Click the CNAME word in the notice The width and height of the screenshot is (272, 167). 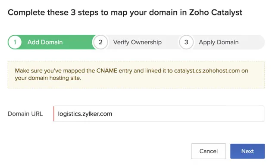coord(106,71)
